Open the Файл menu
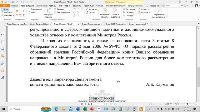 click(5, 6)
